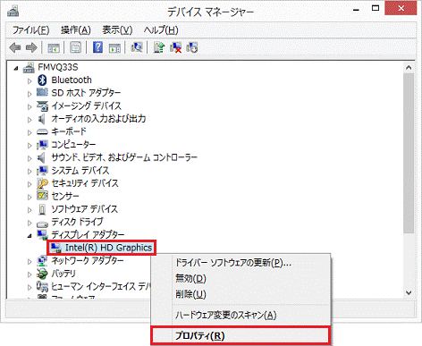Maximize the Device Manager window
The height and width of the screenshot is (346, 422).
[x=376, y=9]
